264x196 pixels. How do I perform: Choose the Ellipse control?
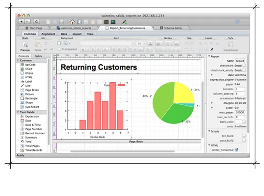click(x=27, y=73)
